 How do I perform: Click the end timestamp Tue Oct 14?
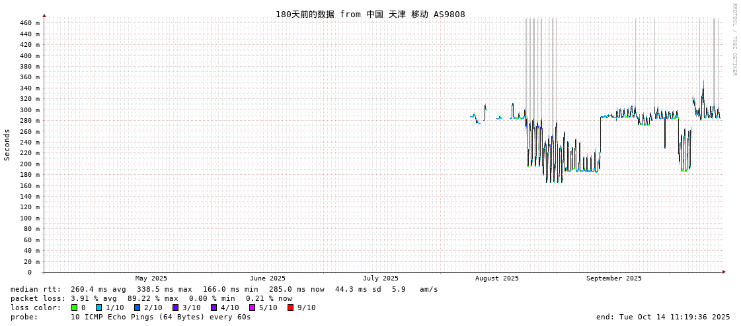click(x=663, y=317)
